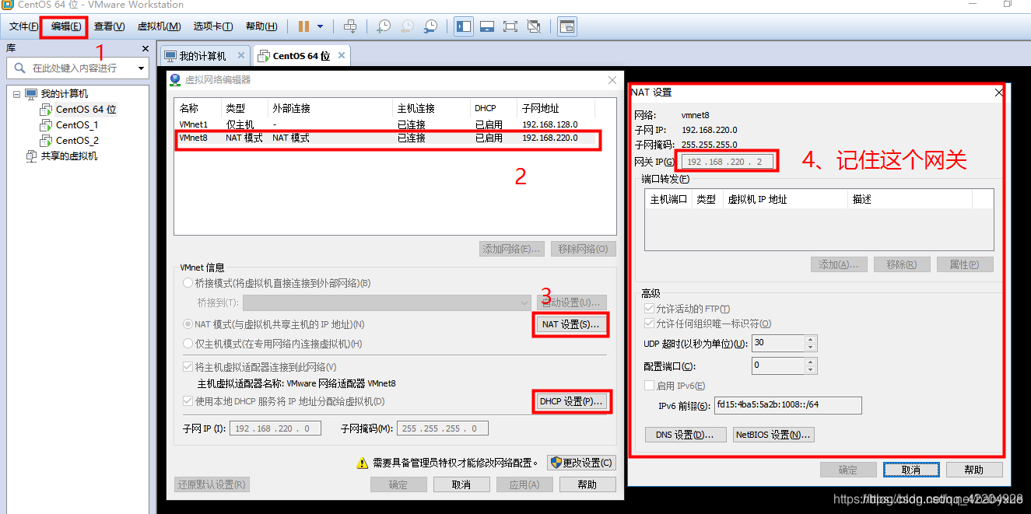Viewport: 1031px width, 514px height.
Task: Increase UDP 超时 value with up arrow
Action: tap(811, 339)
